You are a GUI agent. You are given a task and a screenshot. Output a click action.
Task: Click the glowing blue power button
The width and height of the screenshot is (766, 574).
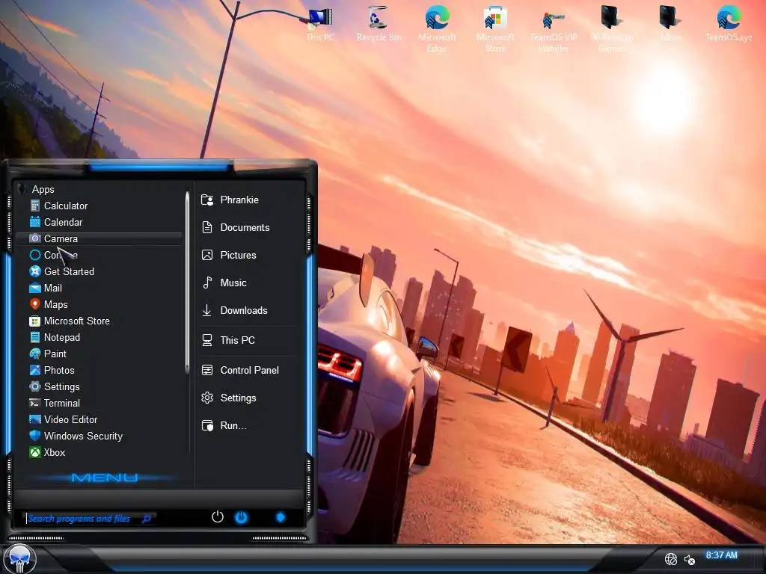pos(242,517)
